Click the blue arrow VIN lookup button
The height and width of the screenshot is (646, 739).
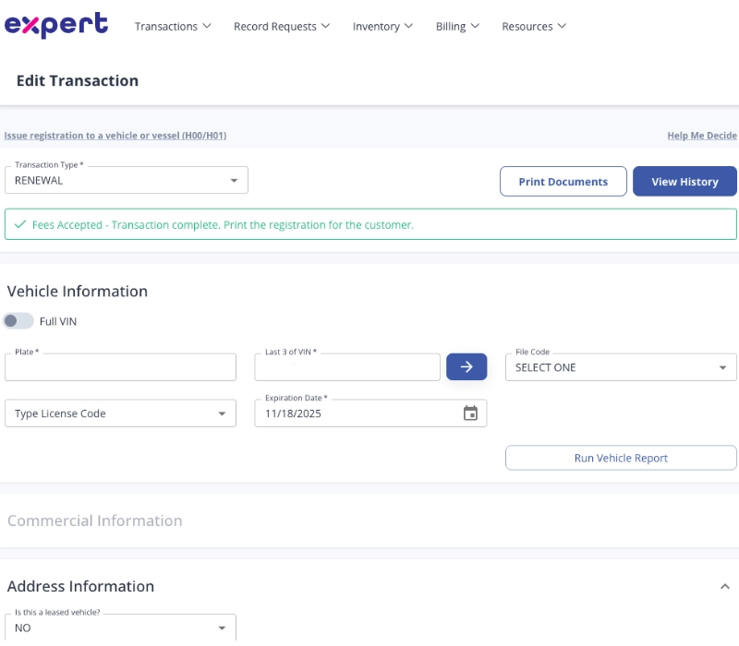click(x=466, y=367)
